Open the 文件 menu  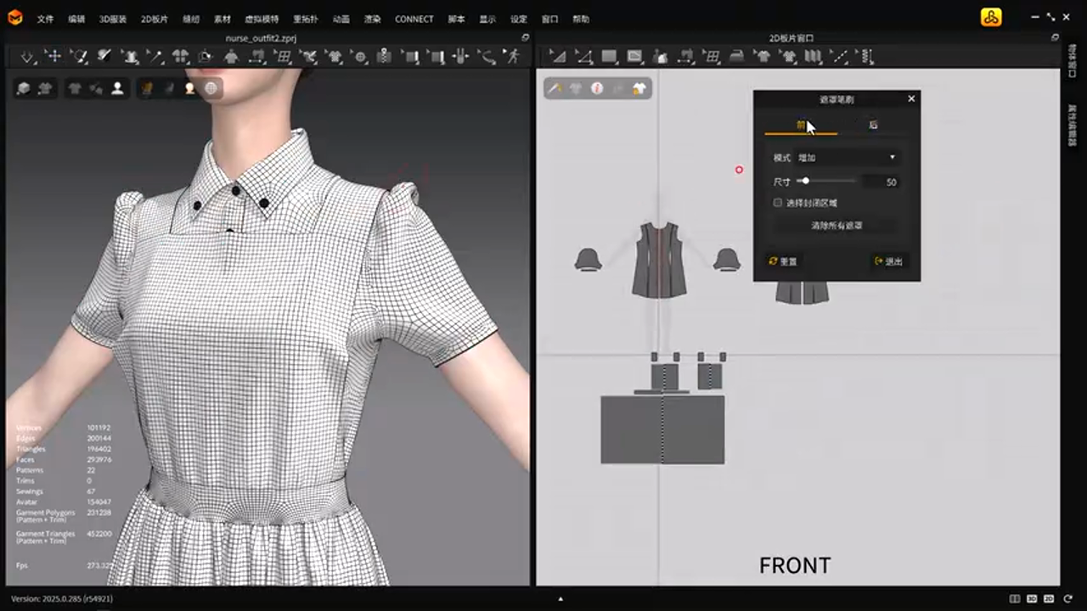coord(45,19)
